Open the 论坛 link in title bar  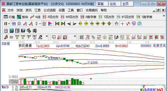point(115,4)
